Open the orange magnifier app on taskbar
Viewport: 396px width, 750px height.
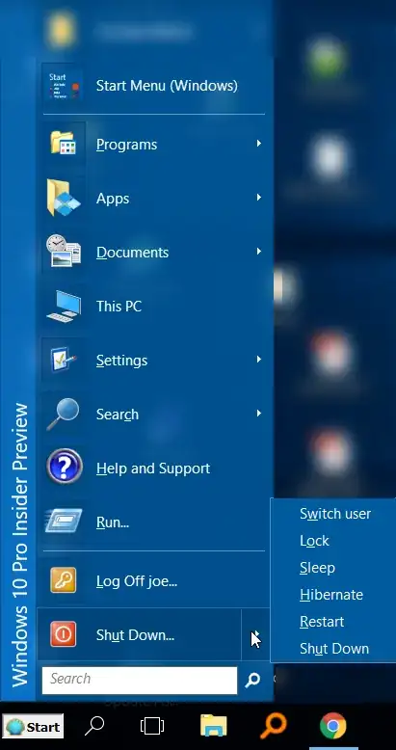[x=273, y=726]
